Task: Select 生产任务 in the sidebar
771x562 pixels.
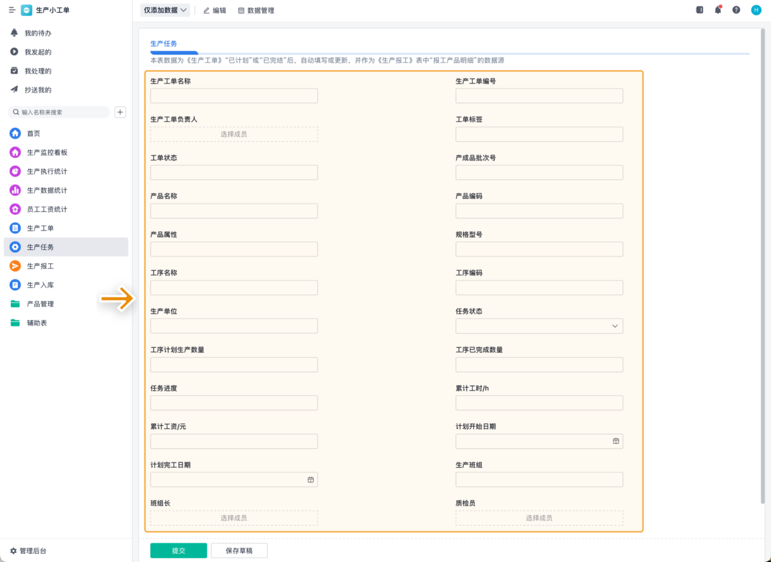Action: coord(66,247)
